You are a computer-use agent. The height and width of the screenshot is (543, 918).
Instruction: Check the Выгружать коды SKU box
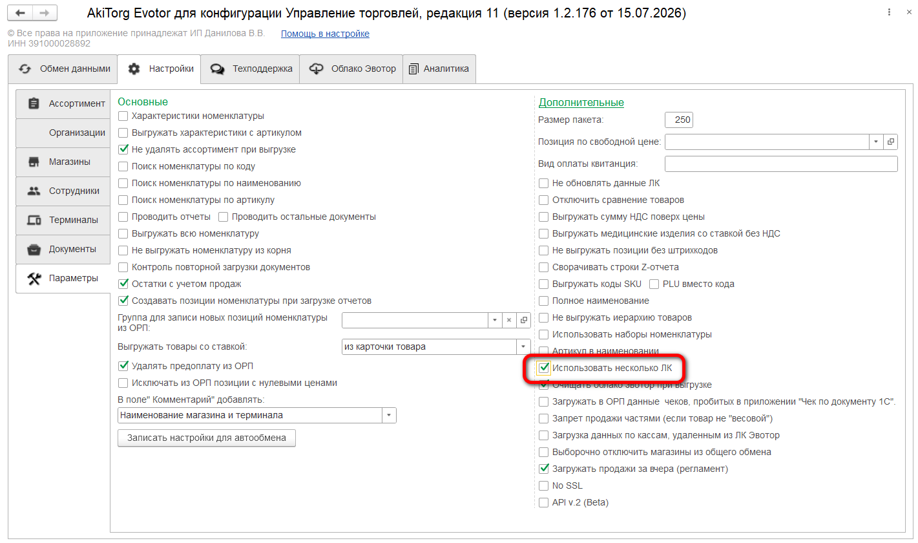(544, 284)
